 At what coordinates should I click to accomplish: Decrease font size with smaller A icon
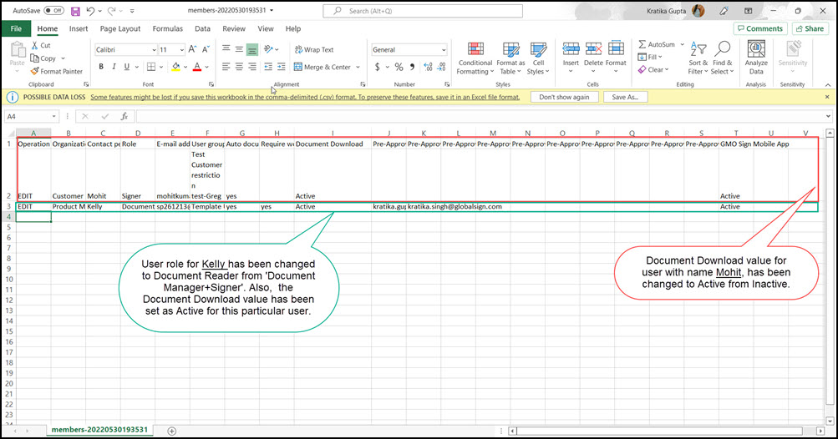pos(206,49)
